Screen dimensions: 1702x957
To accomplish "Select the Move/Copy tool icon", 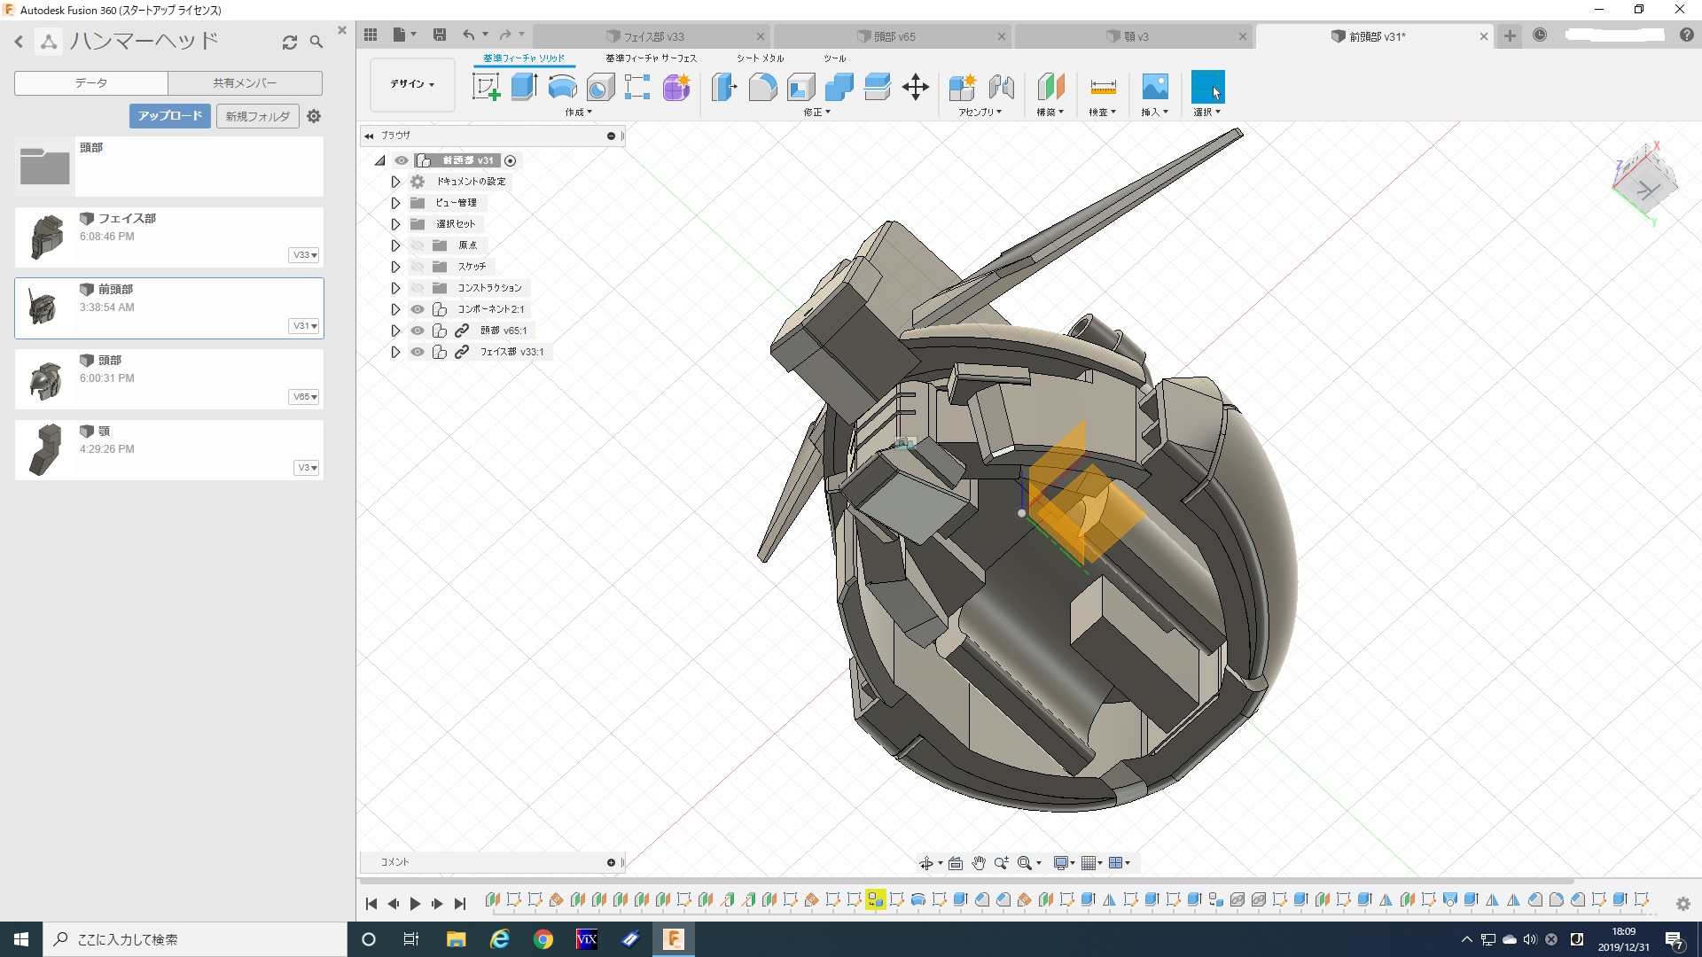I will [915, 87].
